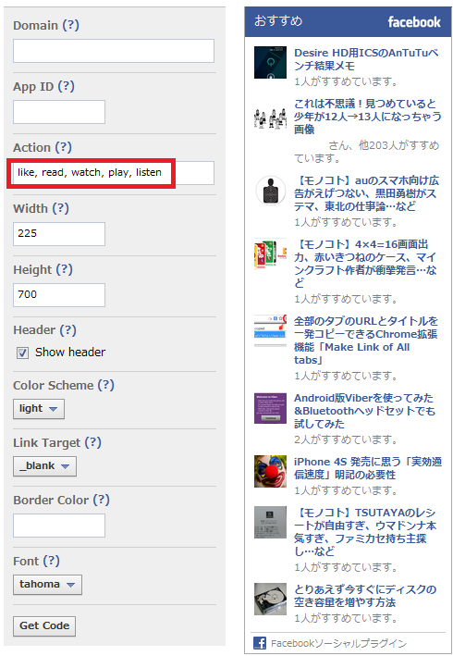This screenshot has width=453, height=656.
Task: Click the help (?) icon beside App ID
Action: pyautogui.click(x=66, y=86)
